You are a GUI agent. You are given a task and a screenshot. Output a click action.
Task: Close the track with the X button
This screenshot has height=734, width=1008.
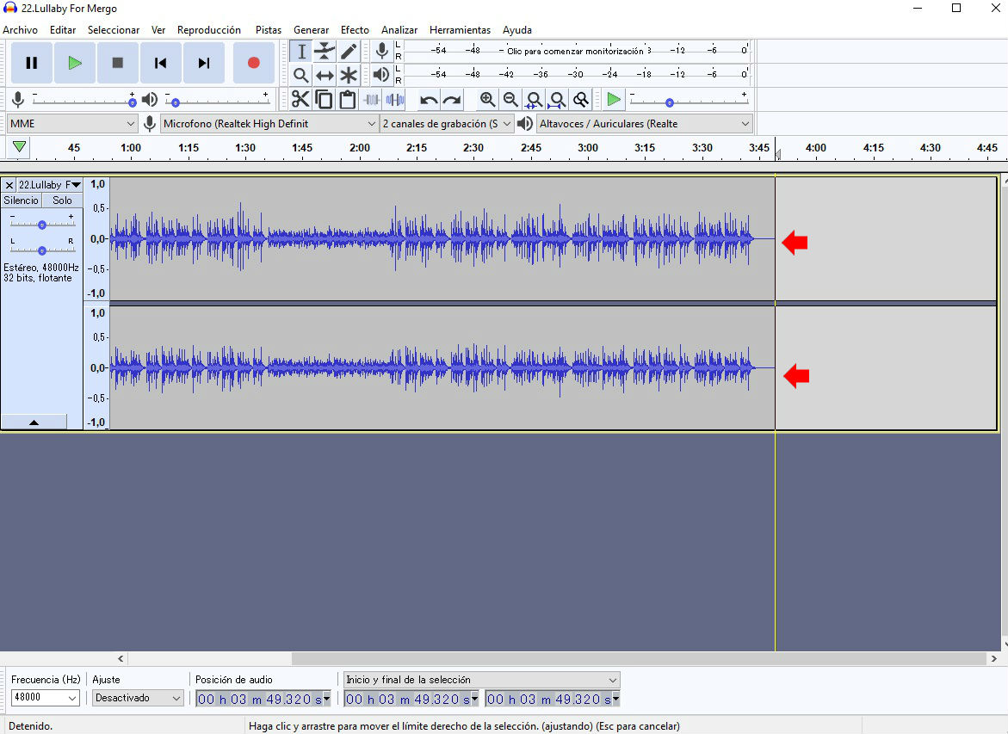[9, 185]
